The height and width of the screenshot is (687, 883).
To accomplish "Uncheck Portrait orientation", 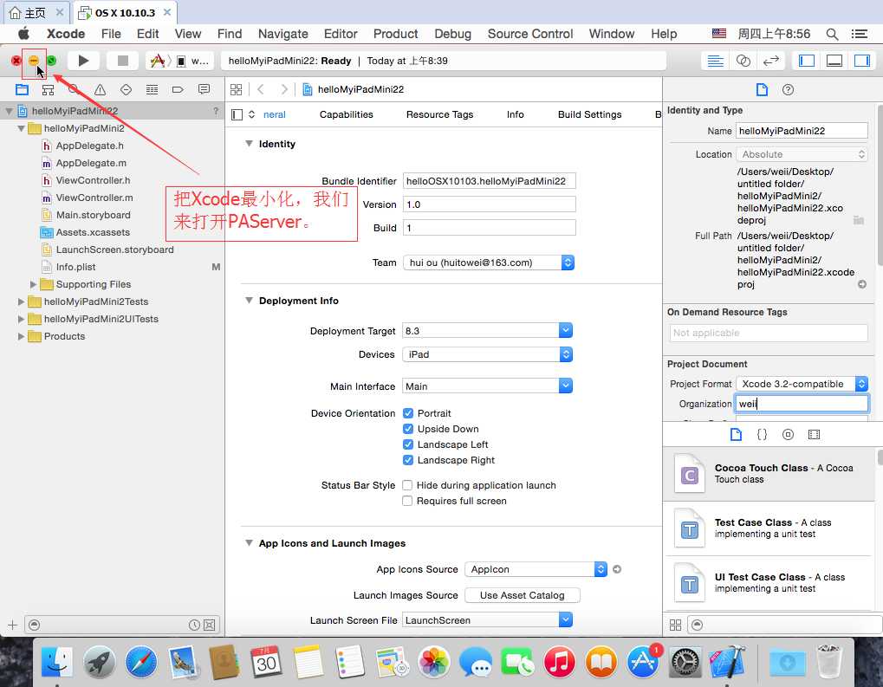I will coord(408,413).
